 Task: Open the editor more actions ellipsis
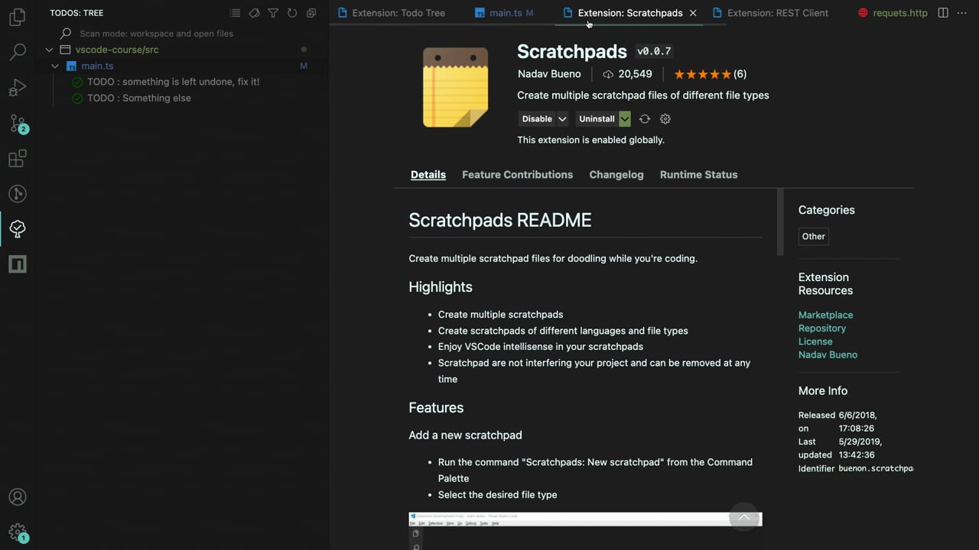click(x=962, y=13)
